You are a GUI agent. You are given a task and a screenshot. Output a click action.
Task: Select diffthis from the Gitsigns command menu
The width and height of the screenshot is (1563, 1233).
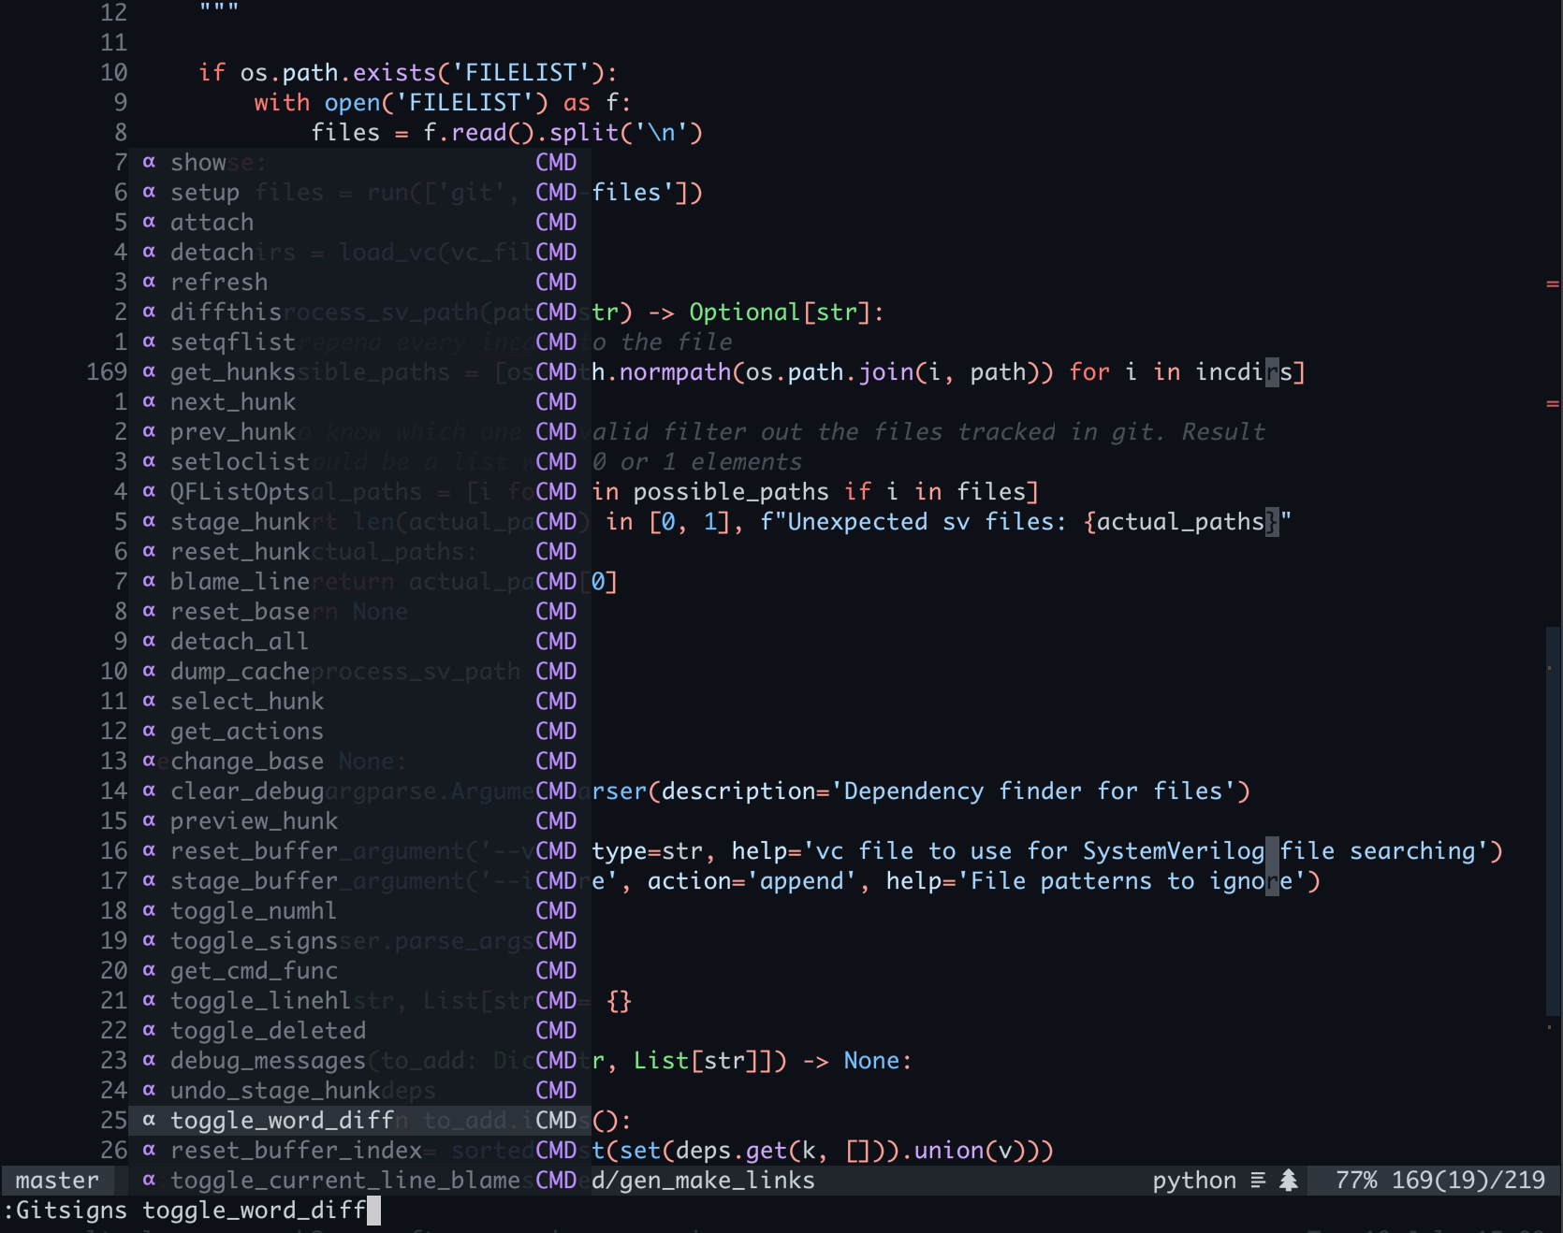226,312
